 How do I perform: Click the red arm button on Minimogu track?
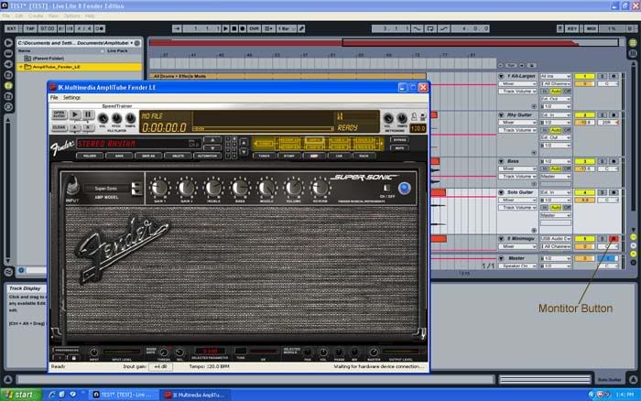pyautogui.click(x=614, y=238)
